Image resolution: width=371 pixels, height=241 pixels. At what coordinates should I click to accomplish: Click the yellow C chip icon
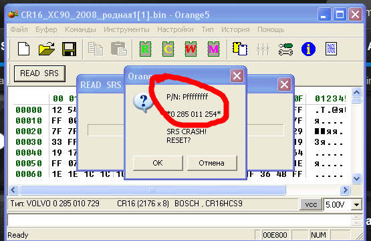(x=168, y=49)
